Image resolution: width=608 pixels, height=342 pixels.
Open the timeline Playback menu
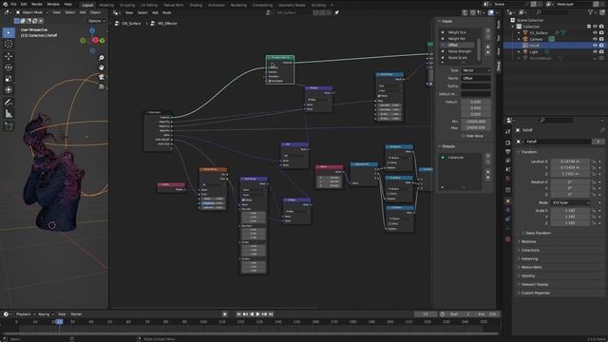(x=25, y=314)
